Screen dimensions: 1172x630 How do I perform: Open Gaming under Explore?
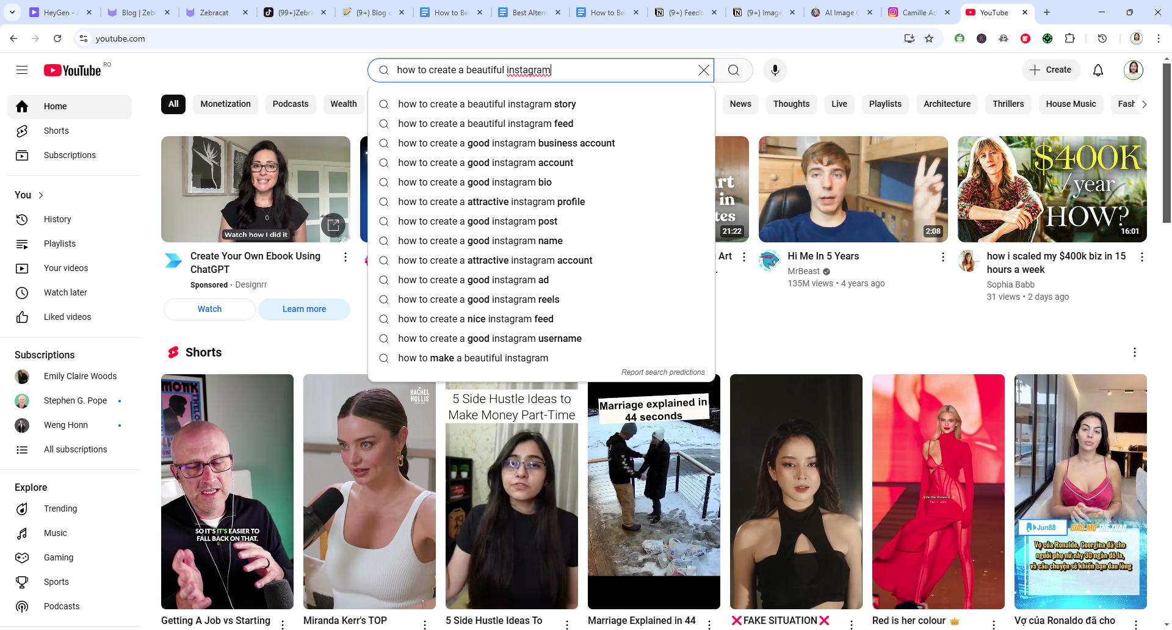point(70,557)
